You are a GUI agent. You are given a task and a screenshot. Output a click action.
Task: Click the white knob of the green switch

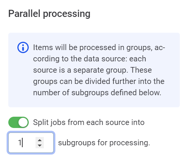(23, 122)
